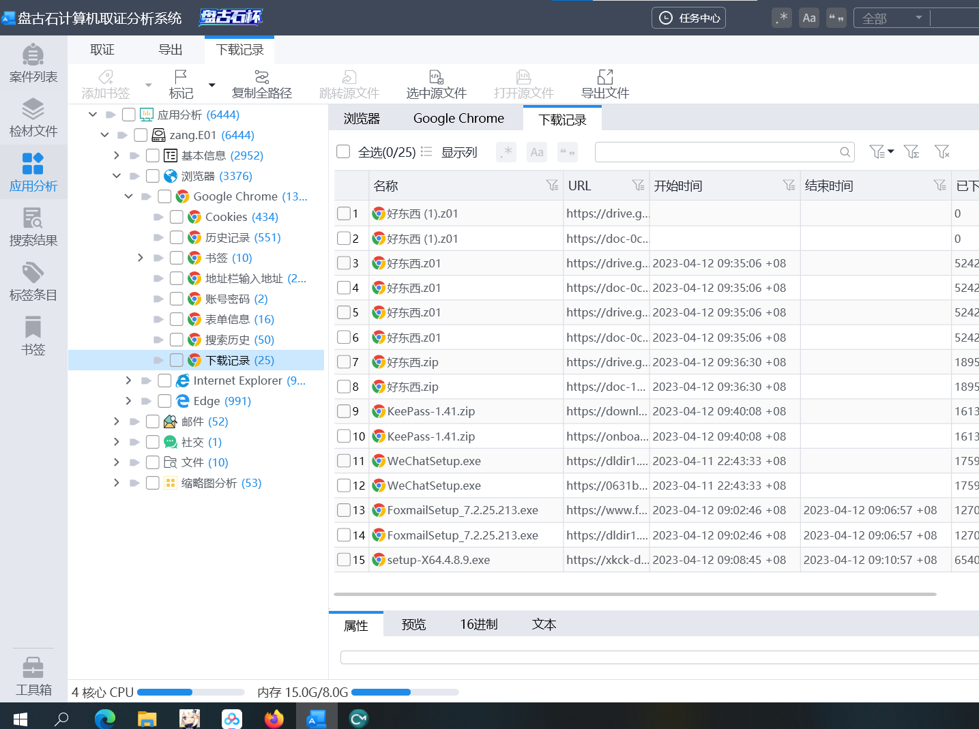This screenshot has height=729, width=979.
Task: Click the 导出文件 export file icon
Action: click(x=605, y=76)
